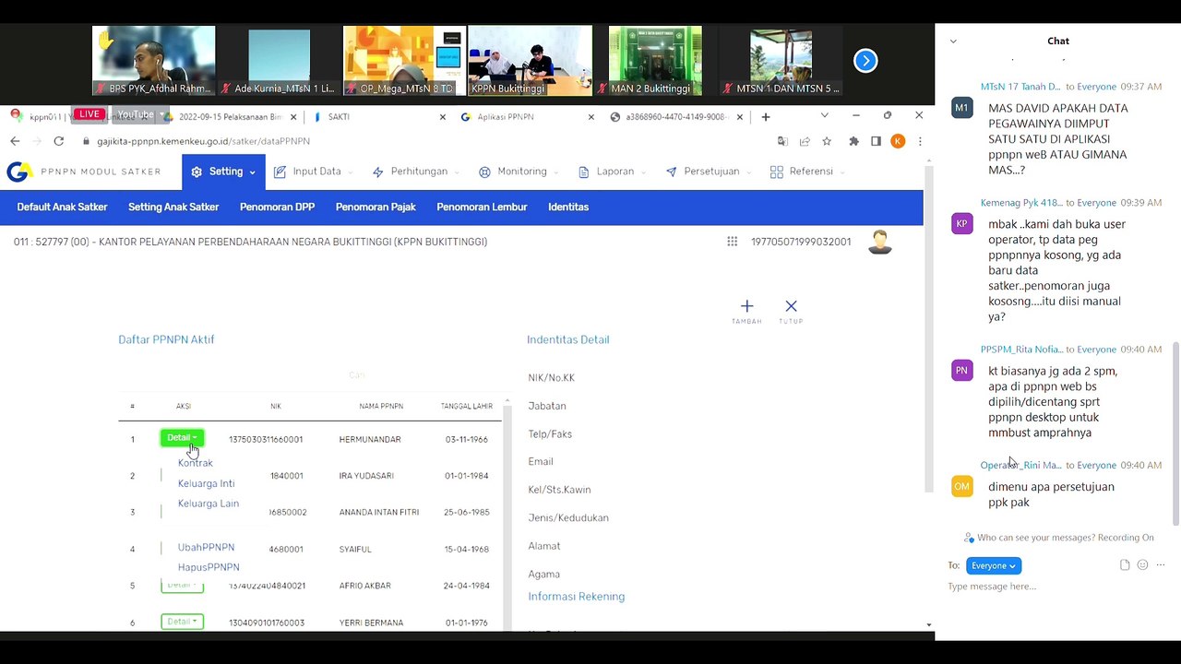The width and height of the screenshot is (1181, 664).
Task: Open the chat more options ellipsis
Action: point(1161,565)
